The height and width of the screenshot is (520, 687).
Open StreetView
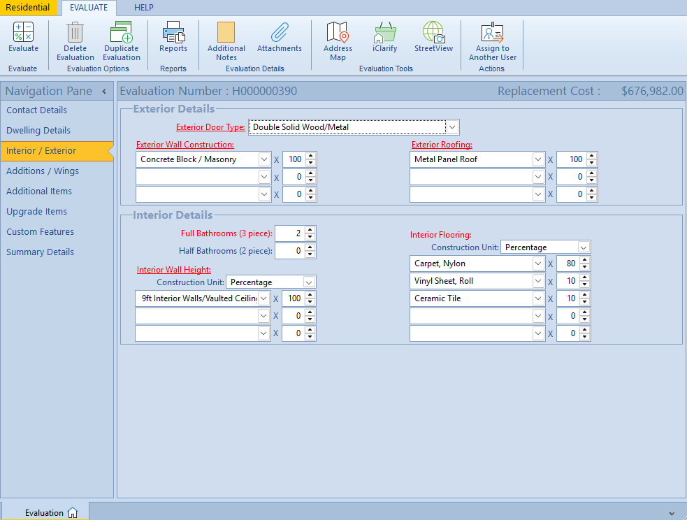433,33
